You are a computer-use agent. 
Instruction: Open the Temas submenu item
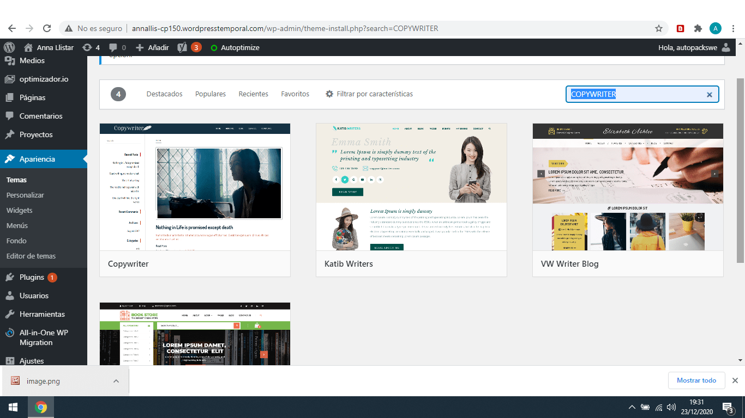tap(16, 180)
